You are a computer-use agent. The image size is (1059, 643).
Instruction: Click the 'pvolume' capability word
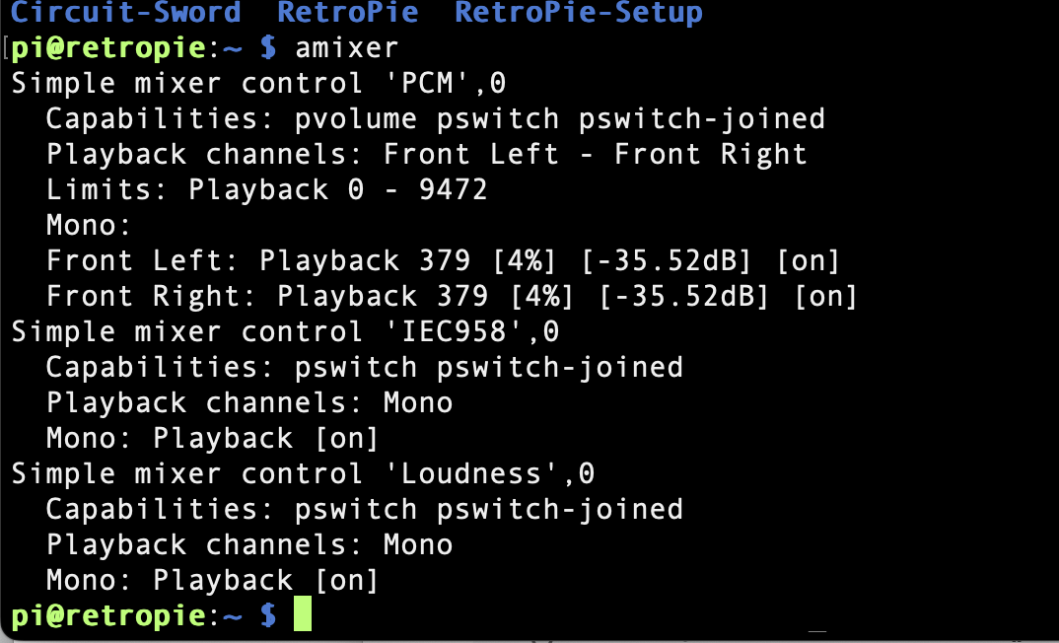(x=356, y=119)
